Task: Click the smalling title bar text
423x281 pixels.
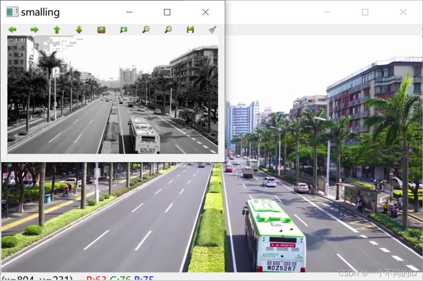Action: pos(40,12)
